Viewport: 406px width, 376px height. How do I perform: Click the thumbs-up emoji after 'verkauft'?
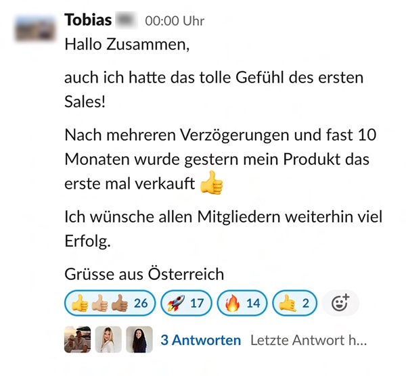(x=212, y=183)
